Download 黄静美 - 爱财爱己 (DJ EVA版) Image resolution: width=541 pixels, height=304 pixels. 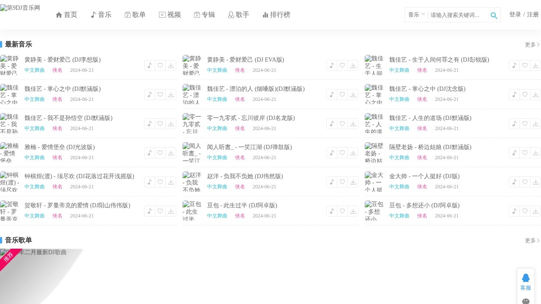pos(353,65)
